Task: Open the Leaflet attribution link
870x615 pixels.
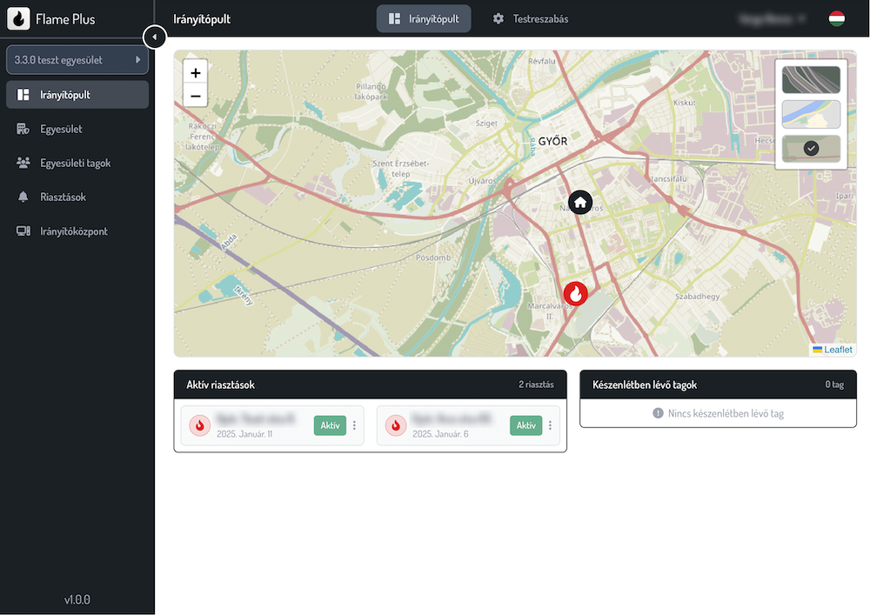Action: pyautogui.click(x=838, y=350)
